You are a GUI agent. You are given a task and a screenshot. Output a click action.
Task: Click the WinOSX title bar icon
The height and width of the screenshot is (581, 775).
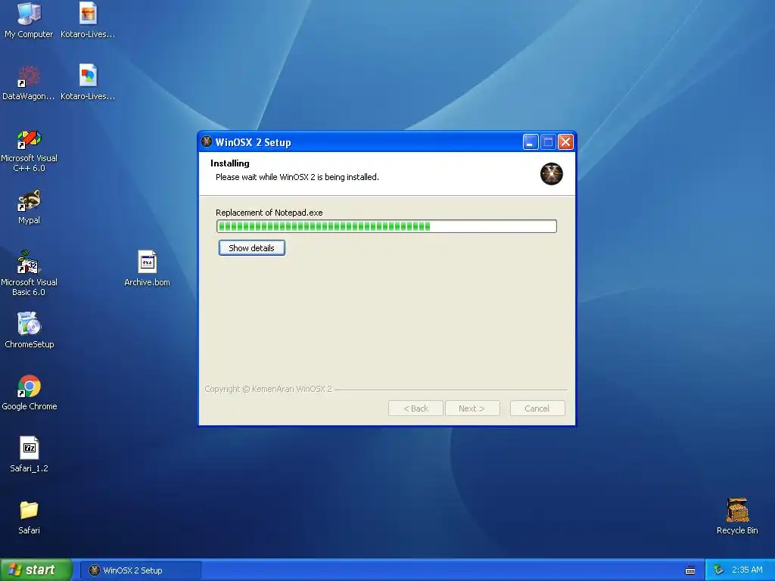pos(207,141)
